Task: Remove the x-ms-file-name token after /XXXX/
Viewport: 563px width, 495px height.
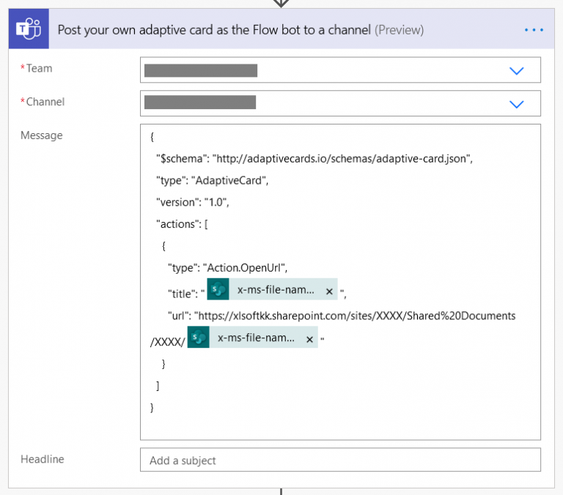Action: 309,339
